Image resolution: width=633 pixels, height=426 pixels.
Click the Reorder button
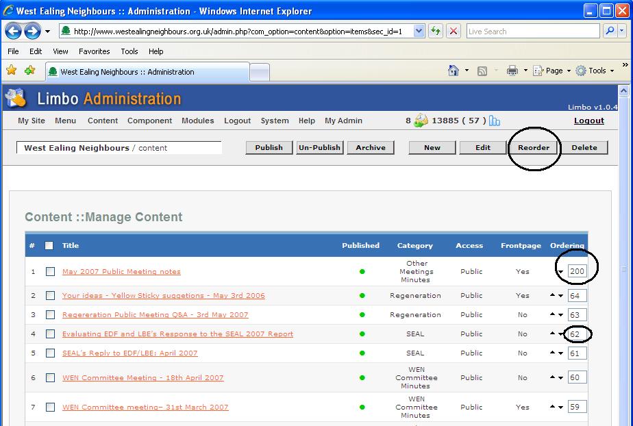(534, 148)
